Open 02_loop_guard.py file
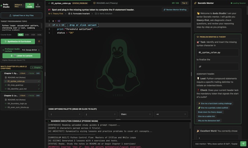The image size is (248, 148). [15, 85]
